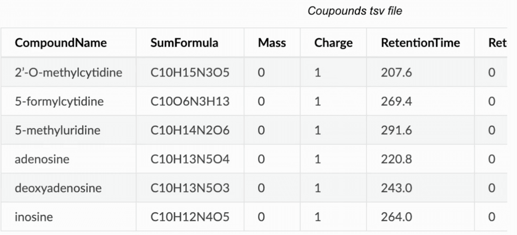Click retention time value 243.0
517x235 pixels.
(396, 188)
